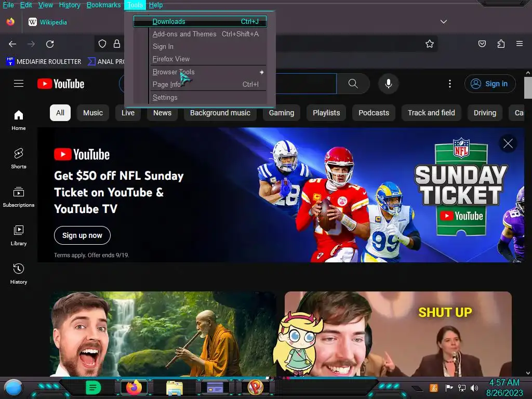This screenshot has height=399, width=532.
Task: Go back with the browser back arrow
Action: tap(12, 44)
